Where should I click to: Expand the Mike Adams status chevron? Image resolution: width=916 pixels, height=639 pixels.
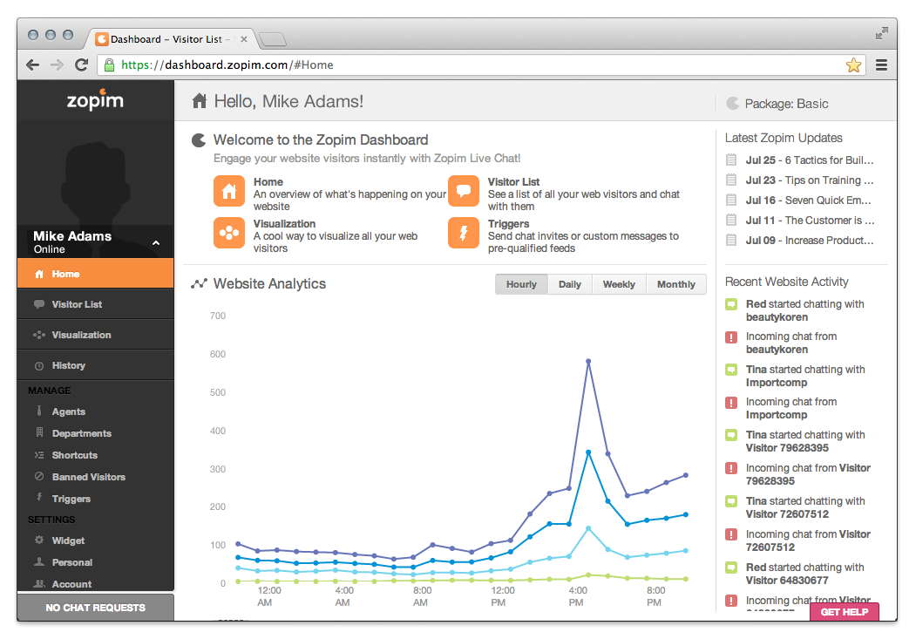pyautogui.click(x=156, y=243)
